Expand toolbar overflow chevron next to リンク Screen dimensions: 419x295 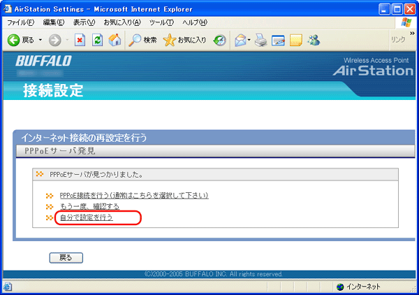(x=412, y=33)
